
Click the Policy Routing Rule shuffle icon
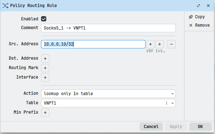5,6
